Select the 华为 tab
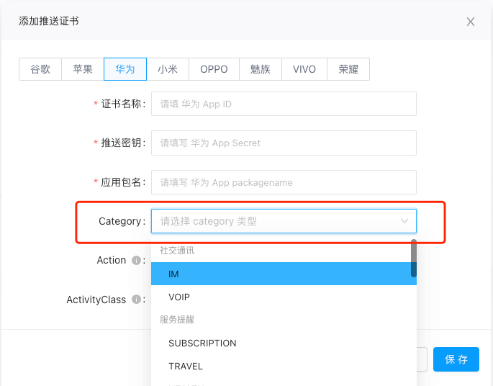 click(x=125, y=69)
